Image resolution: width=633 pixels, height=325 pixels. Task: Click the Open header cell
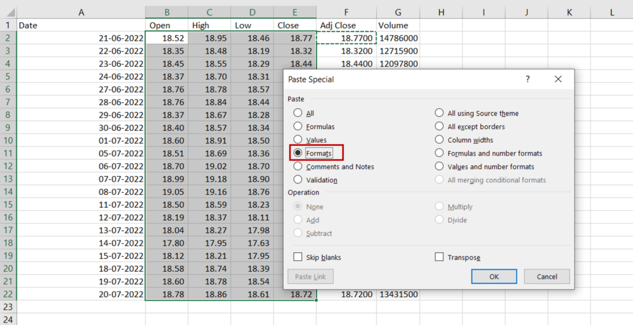tap(167, 25)
